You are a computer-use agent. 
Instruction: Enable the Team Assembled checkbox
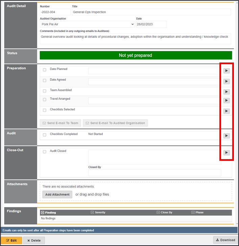point(45,91)
